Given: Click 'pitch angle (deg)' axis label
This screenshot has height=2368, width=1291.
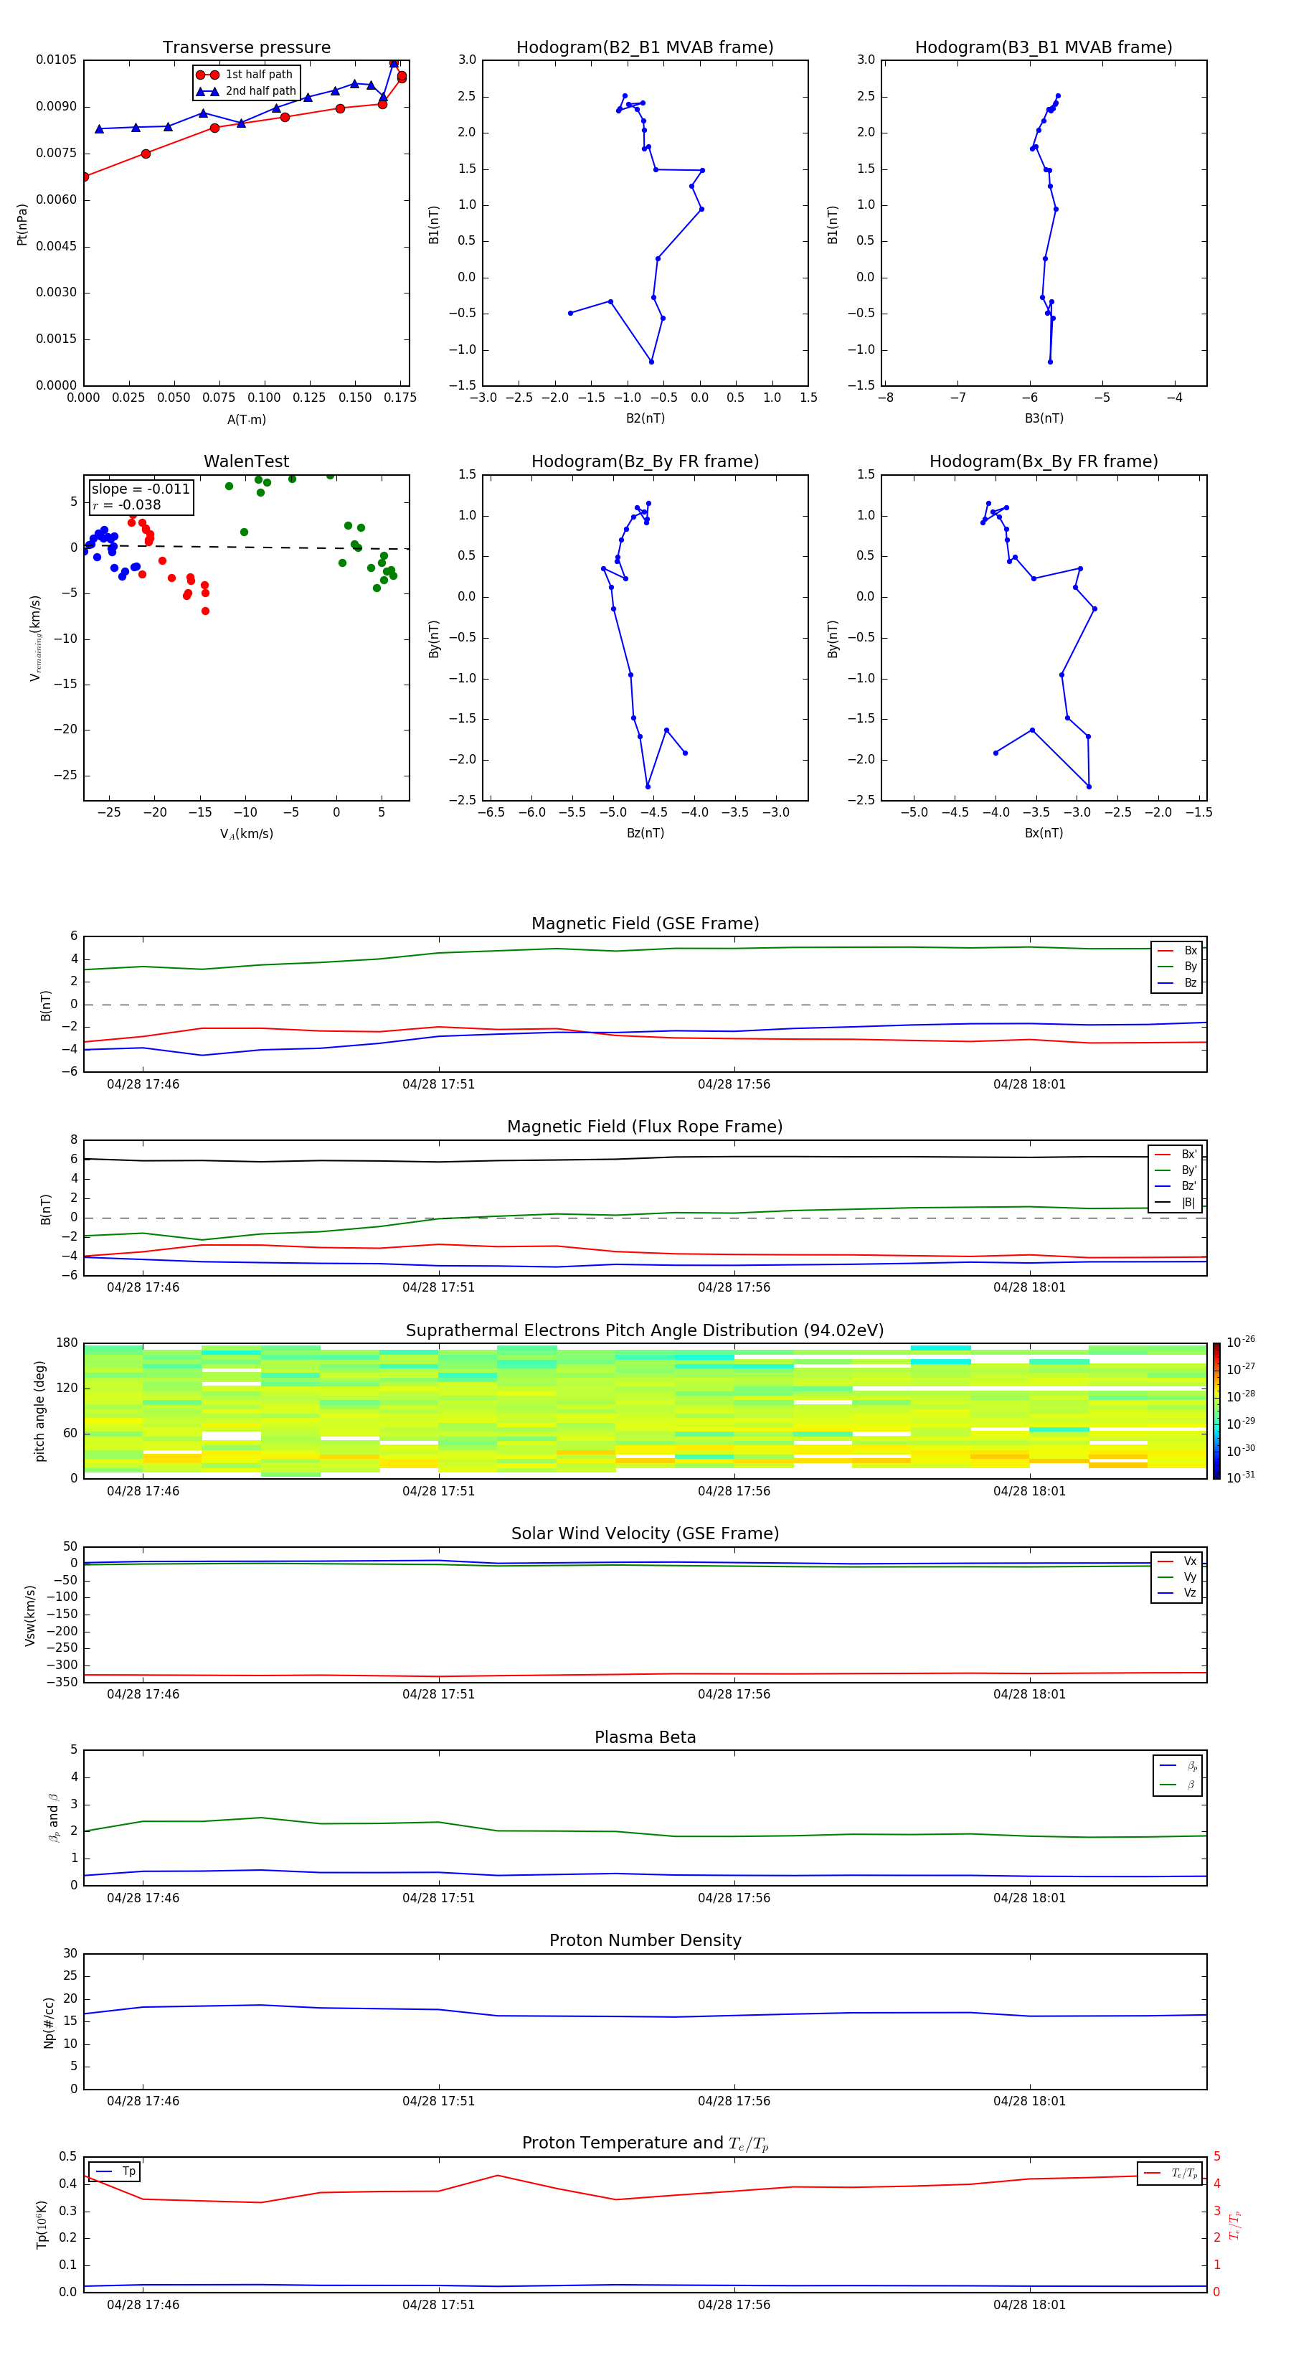Looking at the screenshot, I should click(39, 1411).
